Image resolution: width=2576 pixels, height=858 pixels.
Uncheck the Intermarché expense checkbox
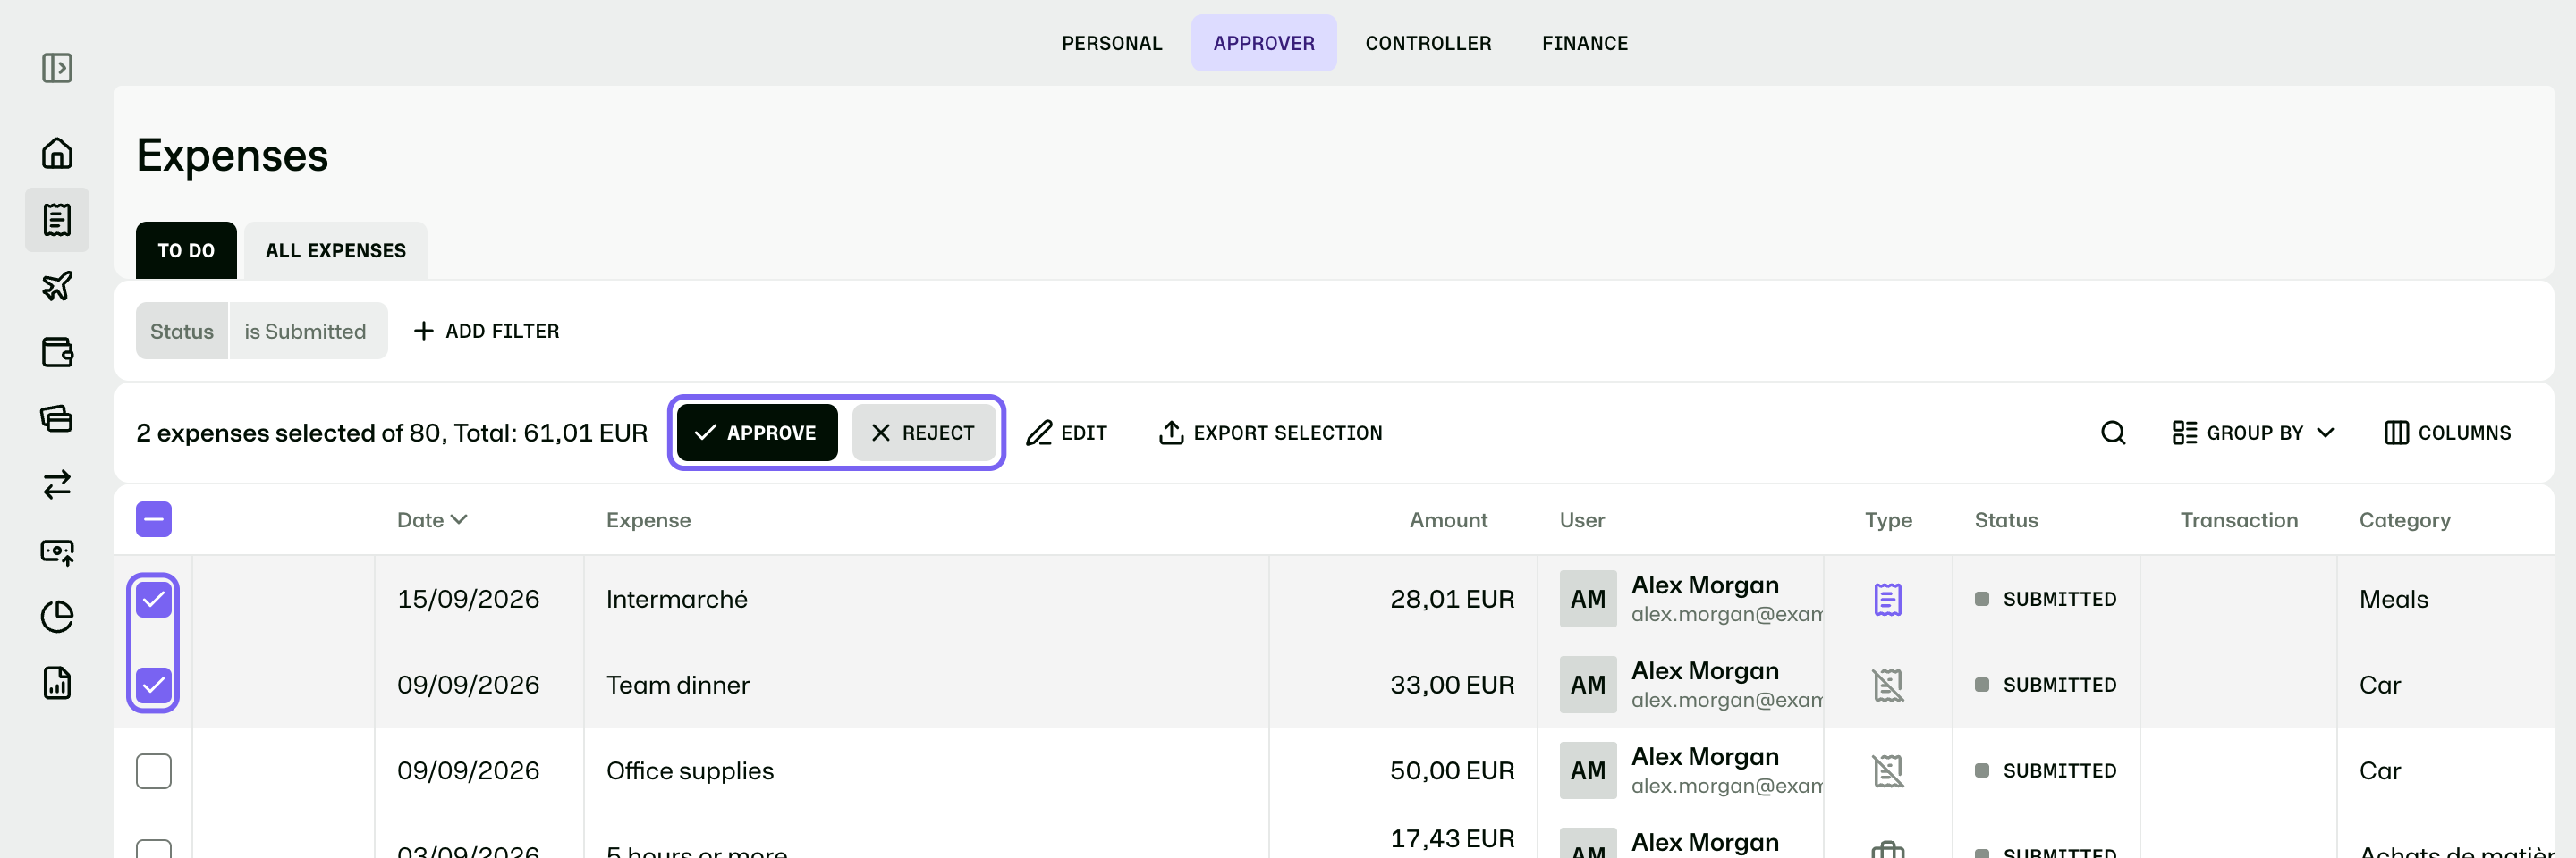154,600
